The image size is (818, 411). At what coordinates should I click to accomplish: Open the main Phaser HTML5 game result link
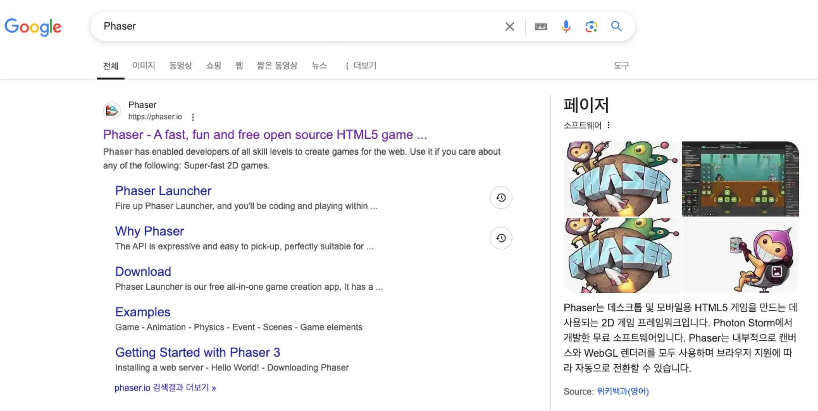(265, 135)
